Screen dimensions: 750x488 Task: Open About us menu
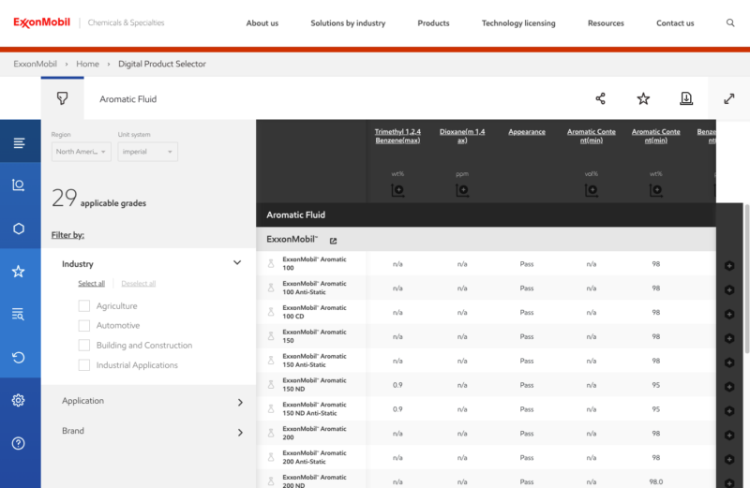click(262, 22)
